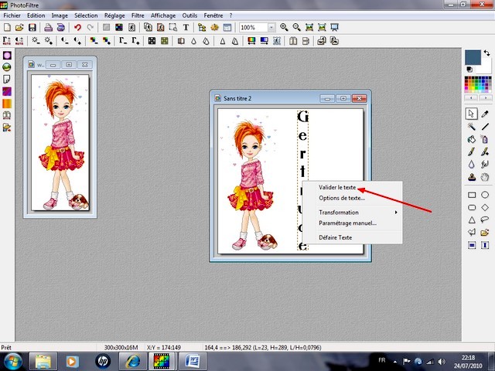Click the greyed Redo arrow
This screenshot has height=371, width=495.
click(90, 28)
